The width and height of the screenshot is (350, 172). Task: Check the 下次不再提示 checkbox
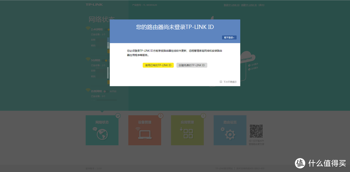[221, 82]
